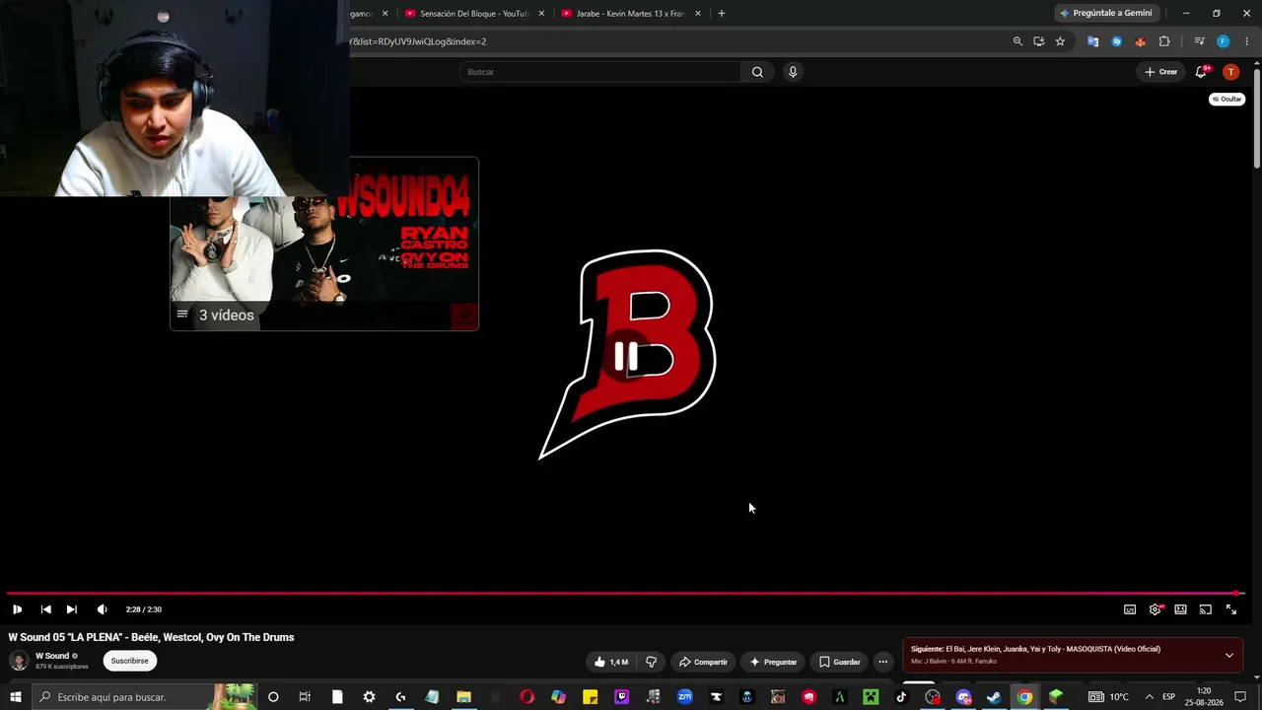This screenshot has height=710, width=1262.
Task: Open video player settings gear
Action: [1156, 609]
